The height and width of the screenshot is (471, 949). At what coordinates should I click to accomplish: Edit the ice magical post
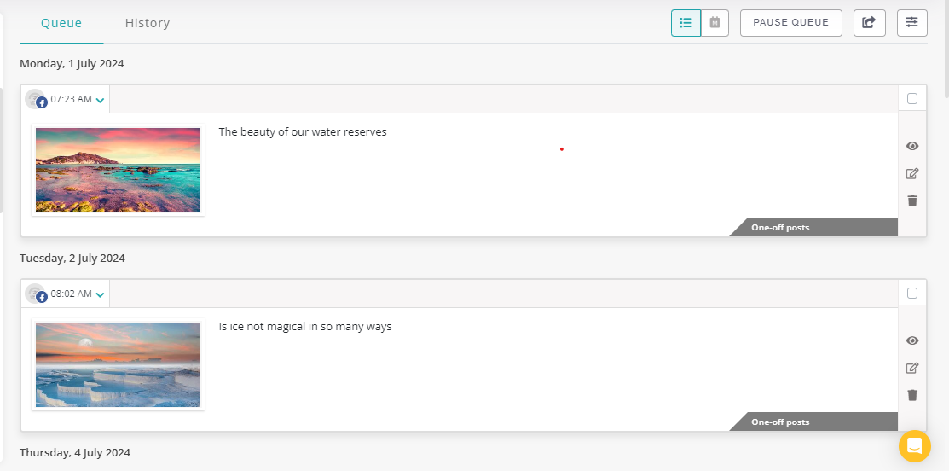(912, 368)
